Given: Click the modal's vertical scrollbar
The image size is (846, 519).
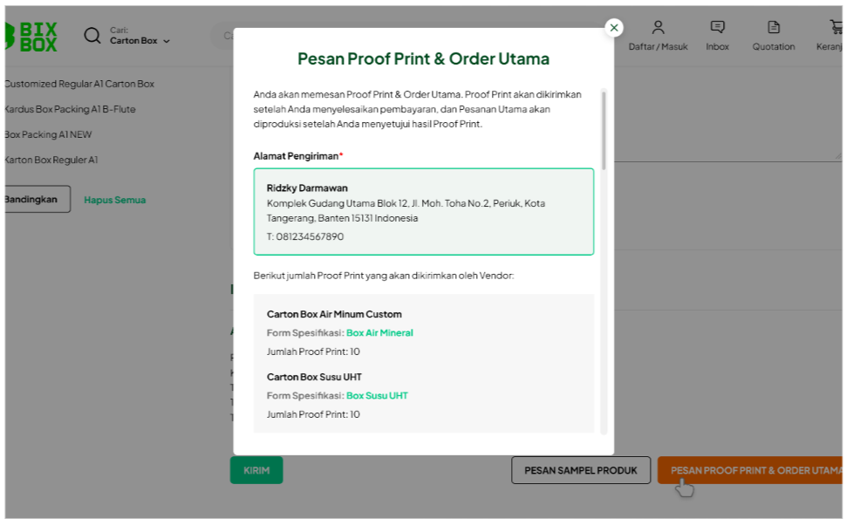Looking at the screenshot, I should (x=604, y=131).
